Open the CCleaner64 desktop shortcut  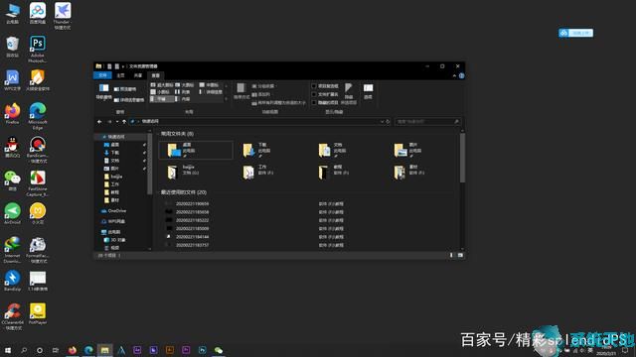pos(12,316)
